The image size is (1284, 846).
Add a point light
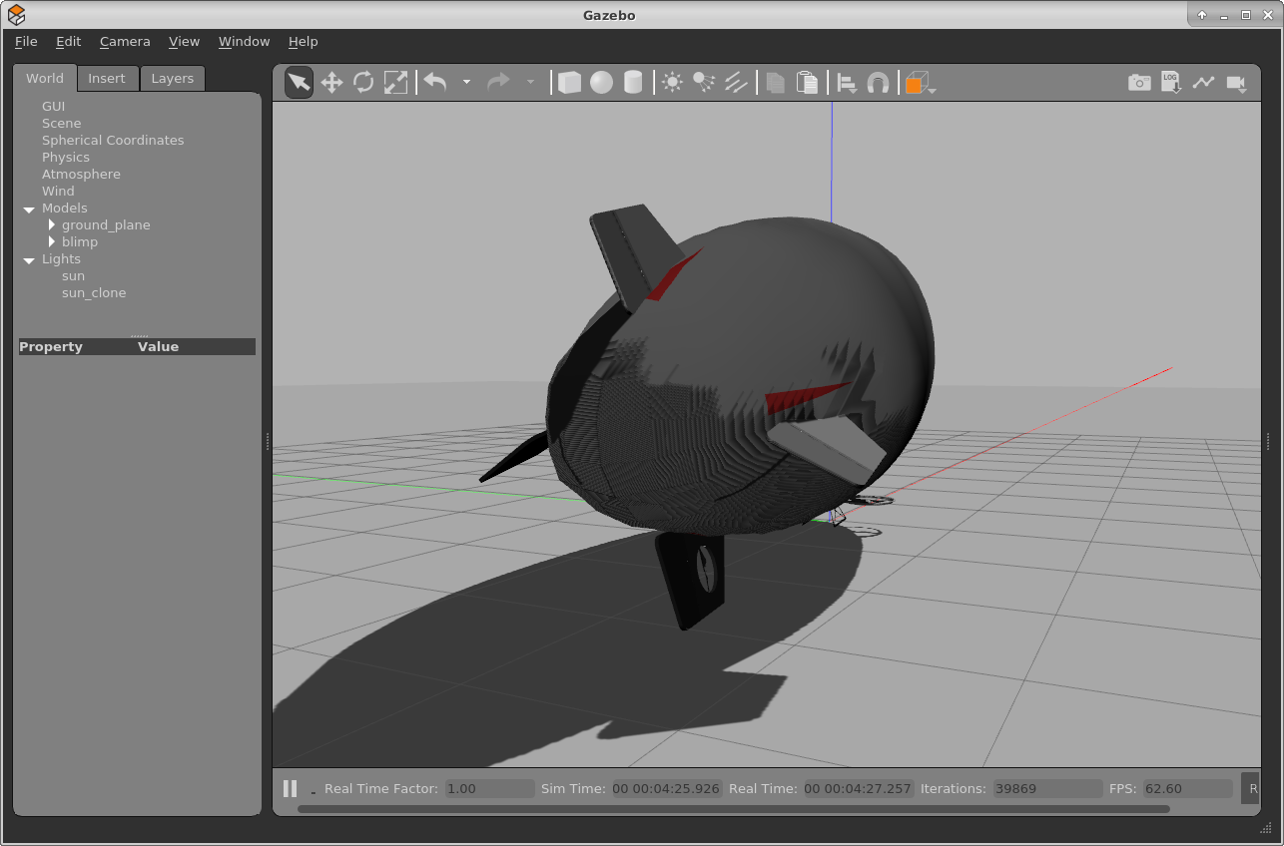672,83
